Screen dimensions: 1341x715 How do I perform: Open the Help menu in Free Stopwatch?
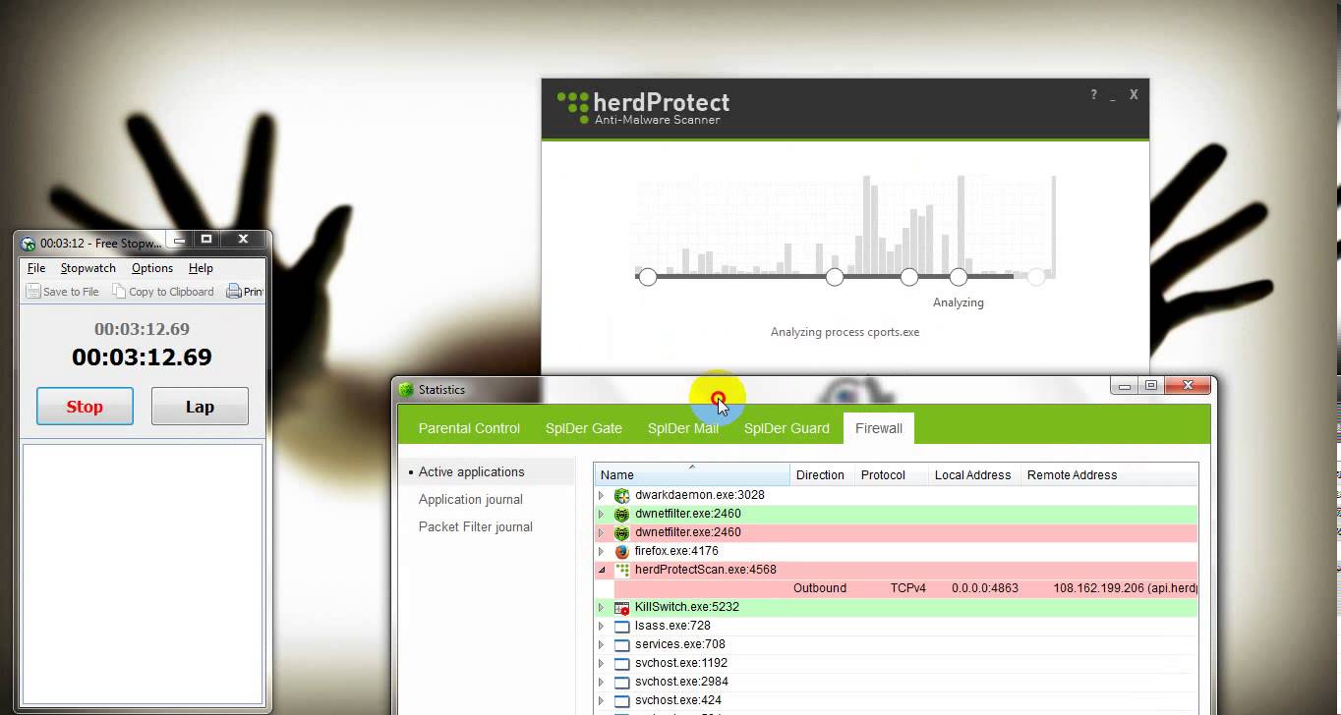click(x=201, y=268)
